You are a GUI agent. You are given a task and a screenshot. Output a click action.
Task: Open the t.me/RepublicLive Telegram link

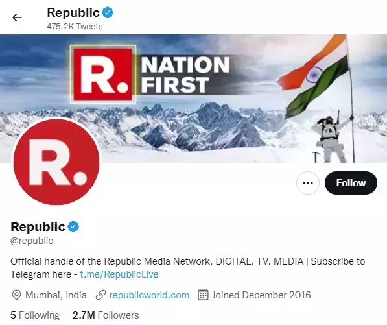(119, 274)
